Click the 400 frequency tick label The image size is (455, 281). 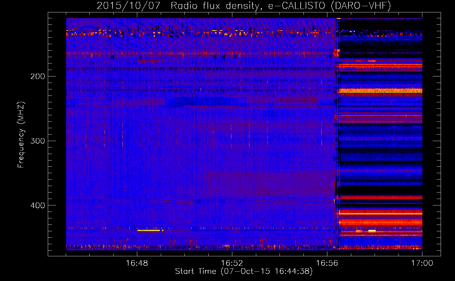38,205
